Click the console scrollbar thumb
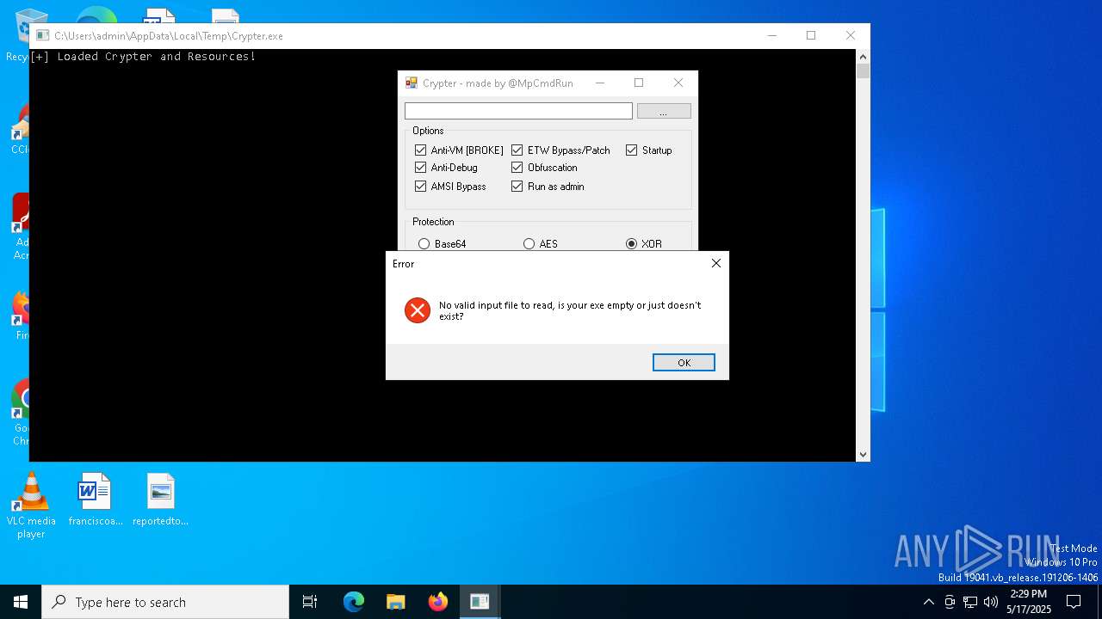 (863, 71)
